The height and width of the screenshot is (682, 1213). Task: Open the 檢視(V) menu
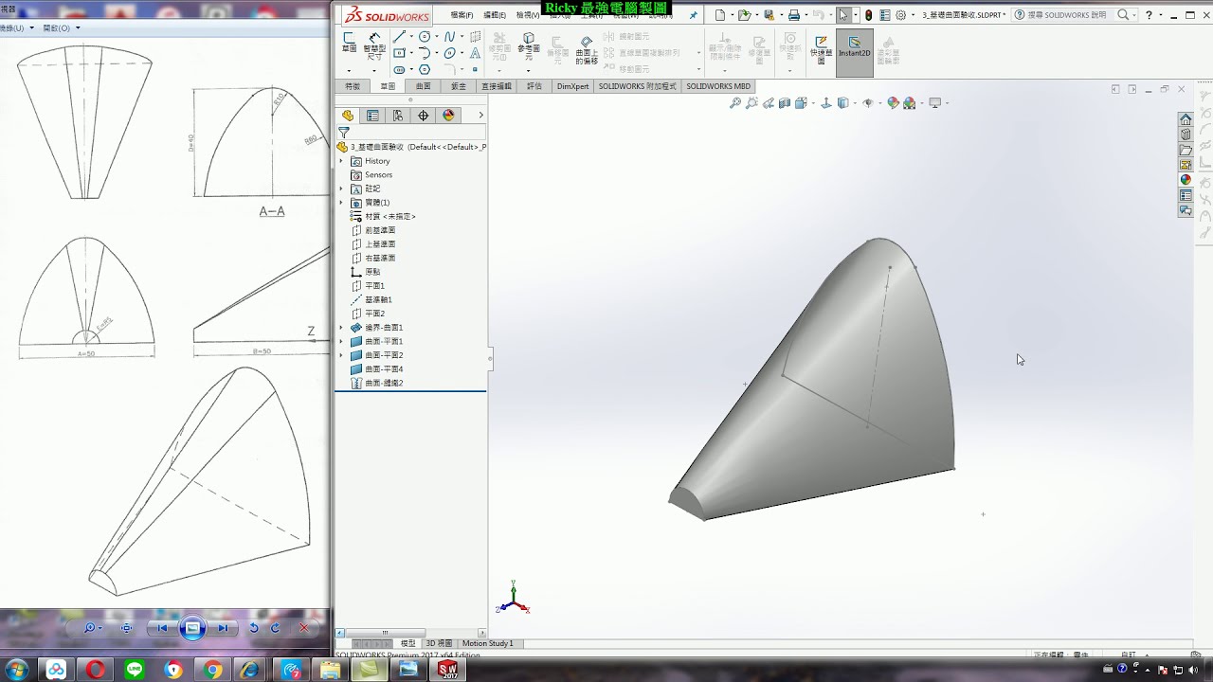click(x=528, y=15)
